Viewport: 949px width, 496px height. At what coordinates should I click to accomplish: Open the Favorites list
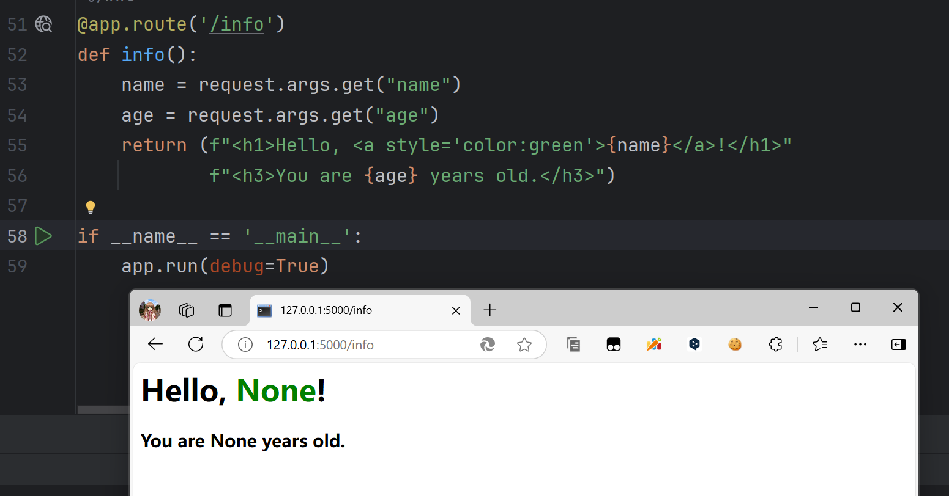[x=820, y=345]
